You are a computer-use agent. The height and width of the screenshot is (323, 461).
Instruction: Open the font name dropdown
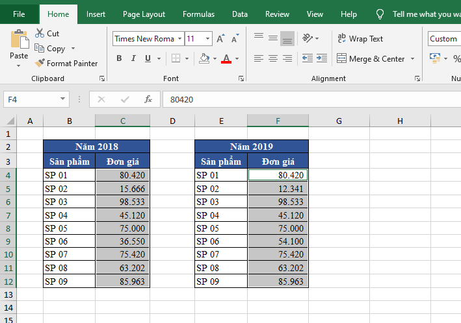coord(179,39)
